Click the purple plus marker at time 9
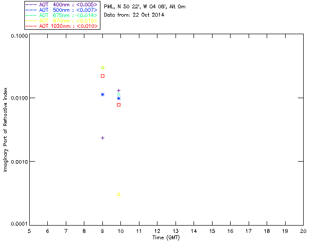The height and width of the screenshot is (250, 312). pos(102,138)
